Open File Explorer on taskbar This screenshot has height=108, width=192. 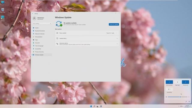(97, 106)
